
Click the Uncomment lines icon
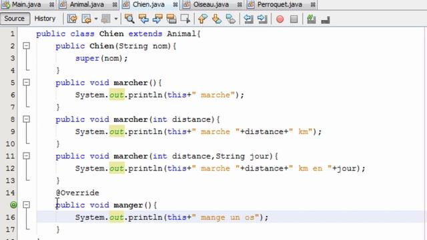pos(326,19)
